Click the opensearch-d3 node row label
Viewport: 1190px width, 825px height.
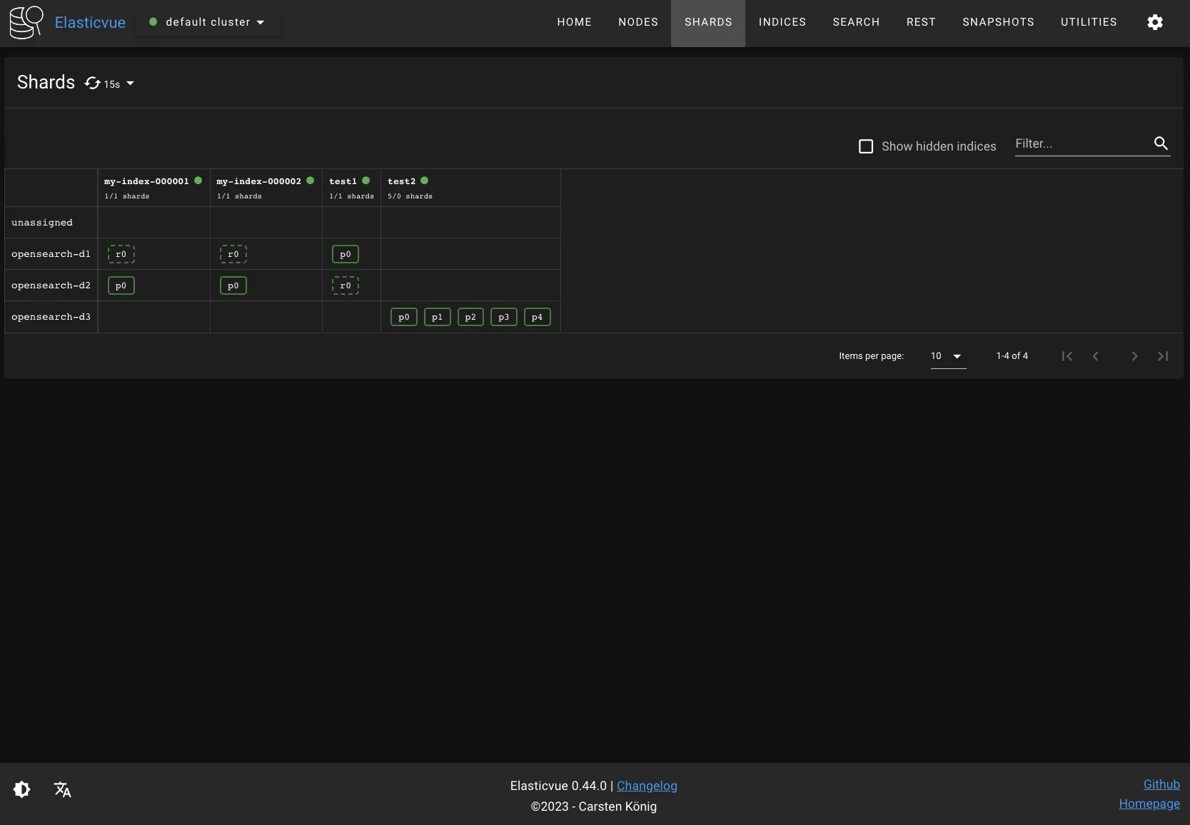pos(51,317)
